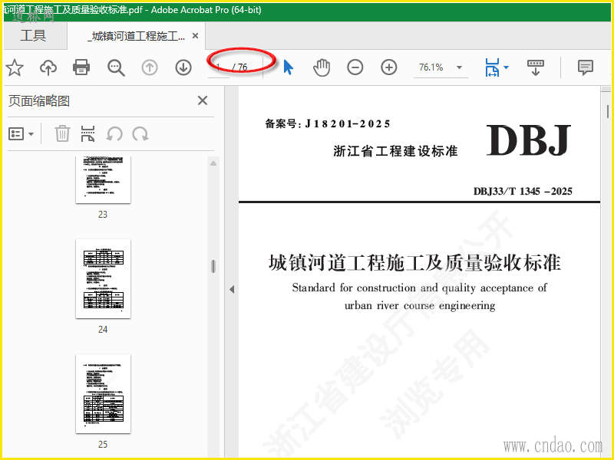Click the page label 24
614x460 pixels.
coord(103,330)
